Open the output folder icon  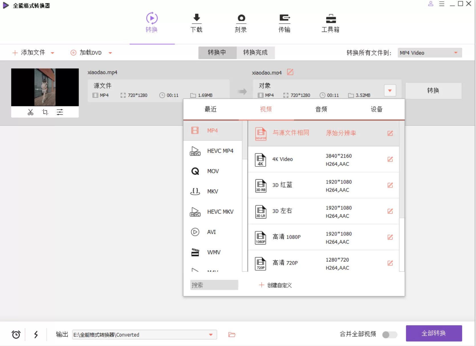pos(232,335)
